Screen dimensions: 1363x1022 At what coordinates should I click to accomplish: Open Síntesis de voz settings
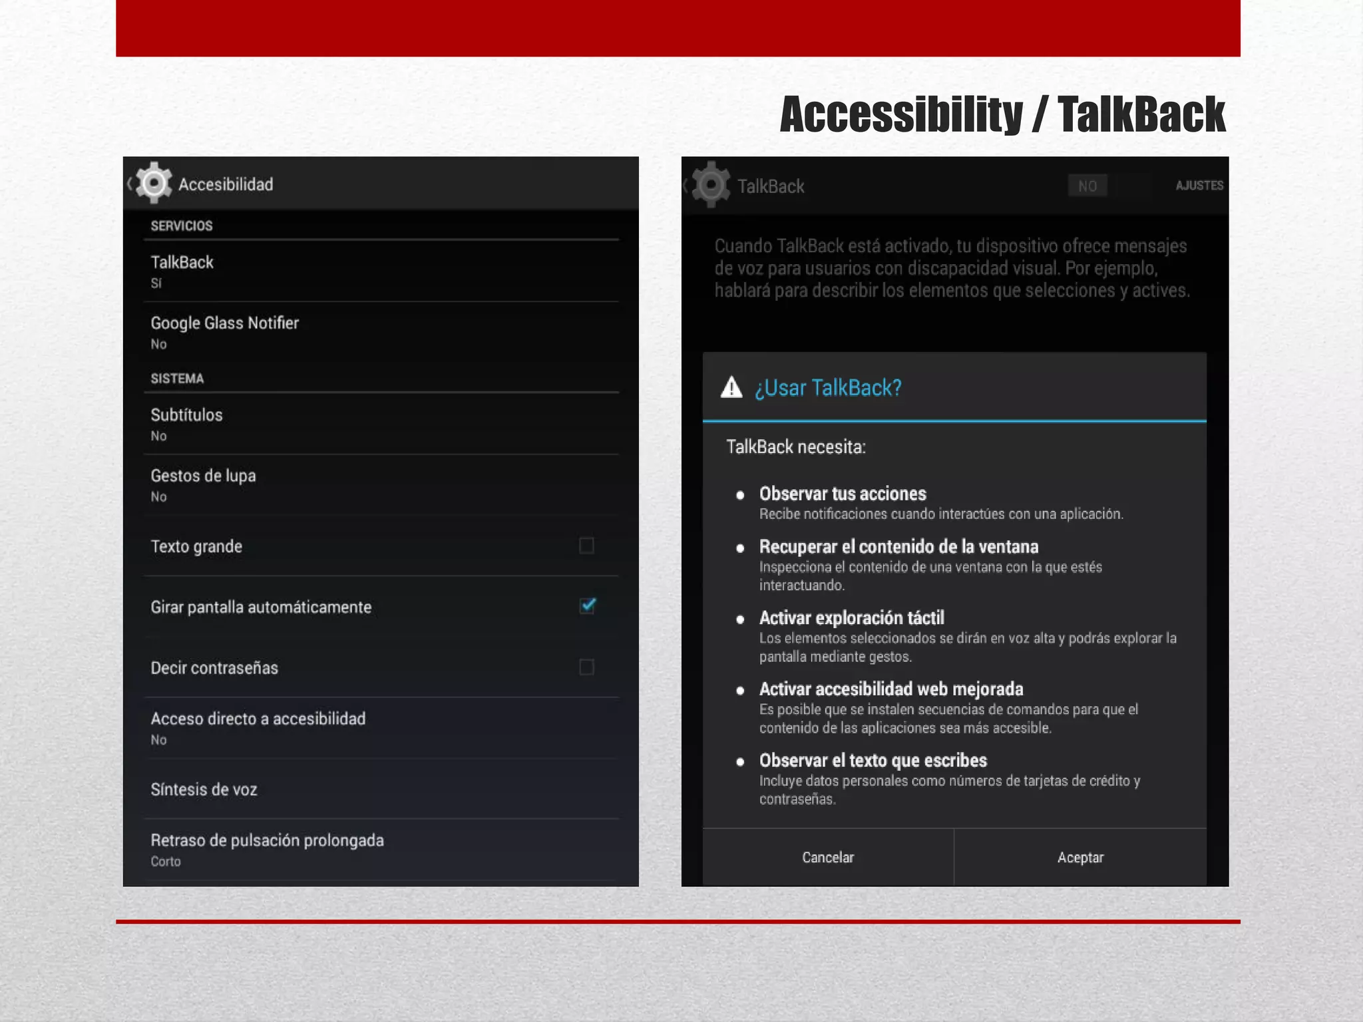(381, 789)
